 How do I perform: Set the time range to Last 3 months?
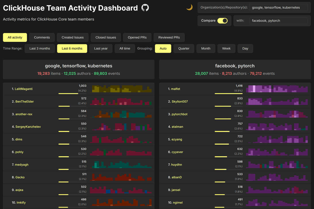(40, 49)
